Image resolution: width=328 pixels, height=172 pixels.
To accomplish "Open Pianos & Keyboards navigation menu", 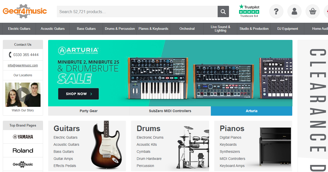I will click(153, 29).
